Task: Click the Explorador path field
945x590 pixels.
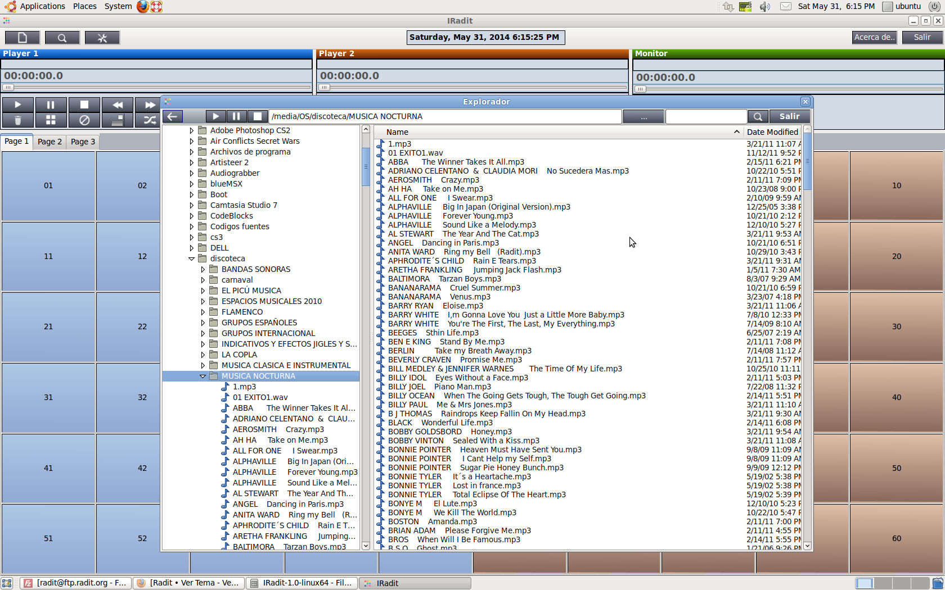Action: click(x=445, y=116)
